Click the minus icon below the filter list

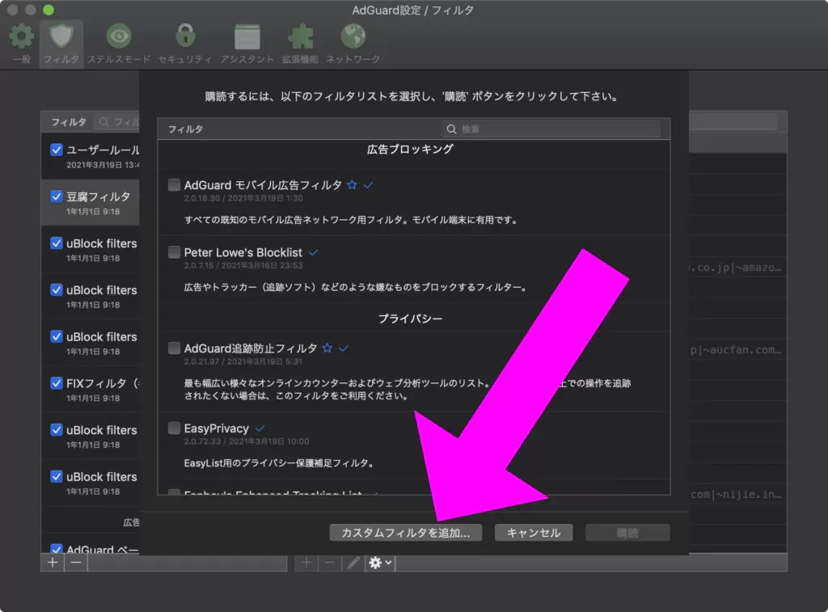coord(75,563)
